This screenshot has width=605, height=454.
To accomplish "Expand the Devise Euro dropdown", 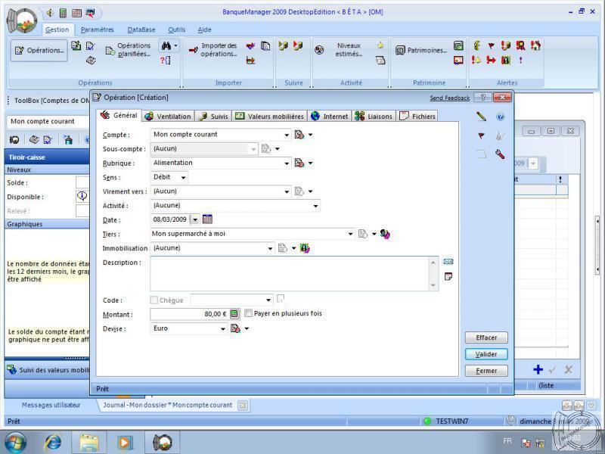I will coord(222,329).
